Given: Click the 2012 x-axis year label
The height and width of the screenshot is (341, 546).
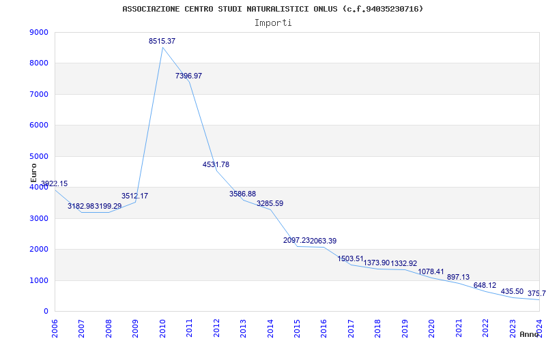Looking at the screenshot, I should pyautogui.click(x=216, y=327).
